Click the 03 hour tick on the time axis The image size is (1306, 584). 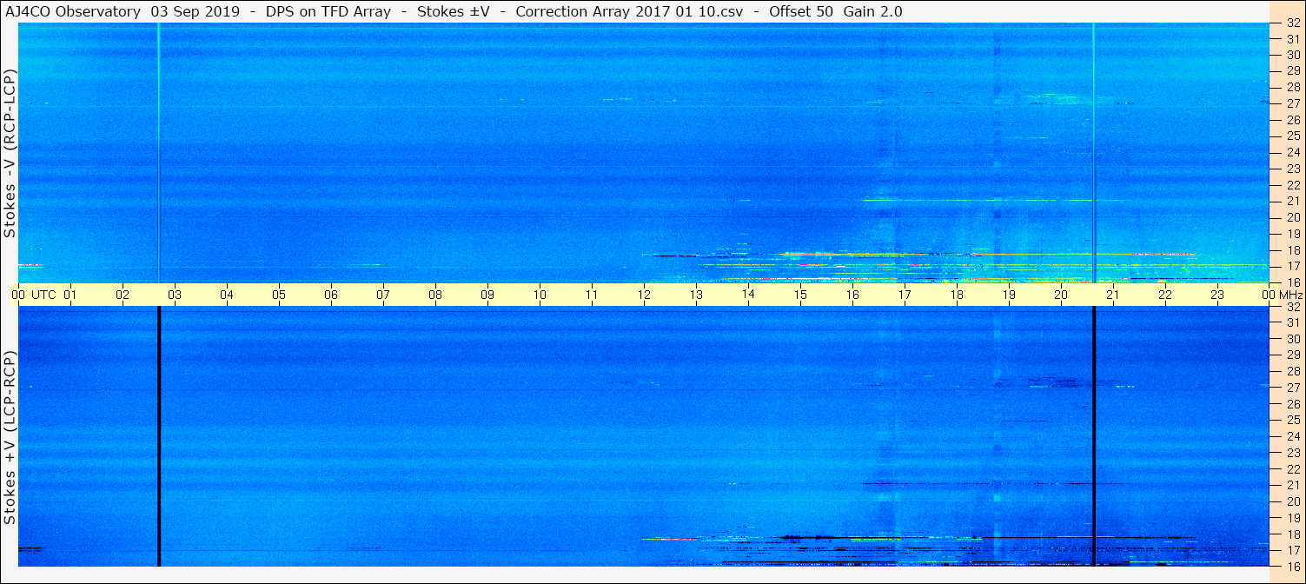[175, 295]
